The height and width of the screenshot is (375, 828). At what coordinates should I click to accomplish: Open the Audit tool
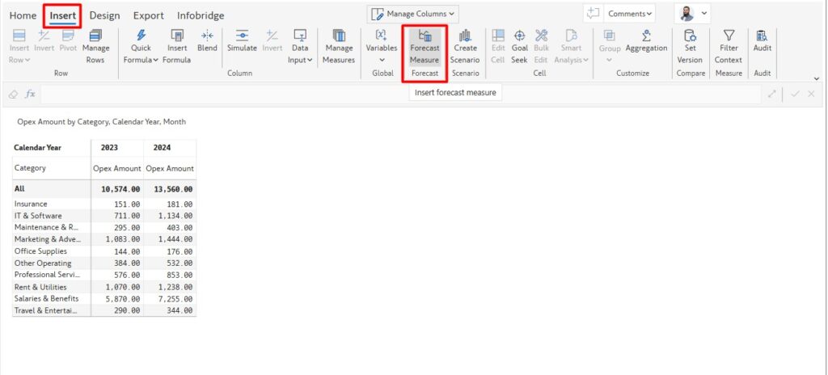click(762, 36)
